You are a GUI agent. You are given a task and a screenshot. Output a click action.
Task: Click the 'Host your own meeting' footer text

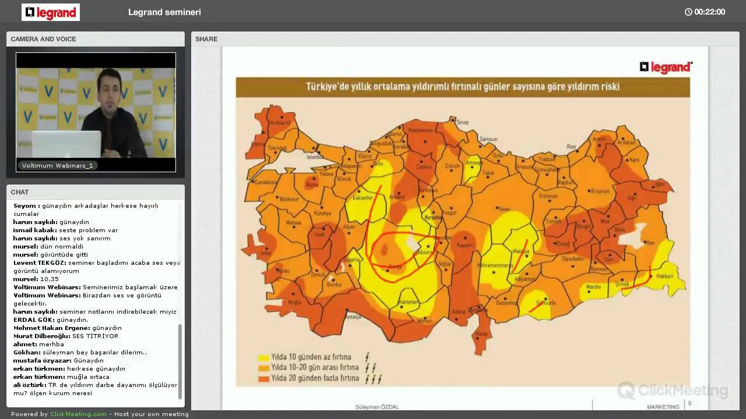(152, 414)
